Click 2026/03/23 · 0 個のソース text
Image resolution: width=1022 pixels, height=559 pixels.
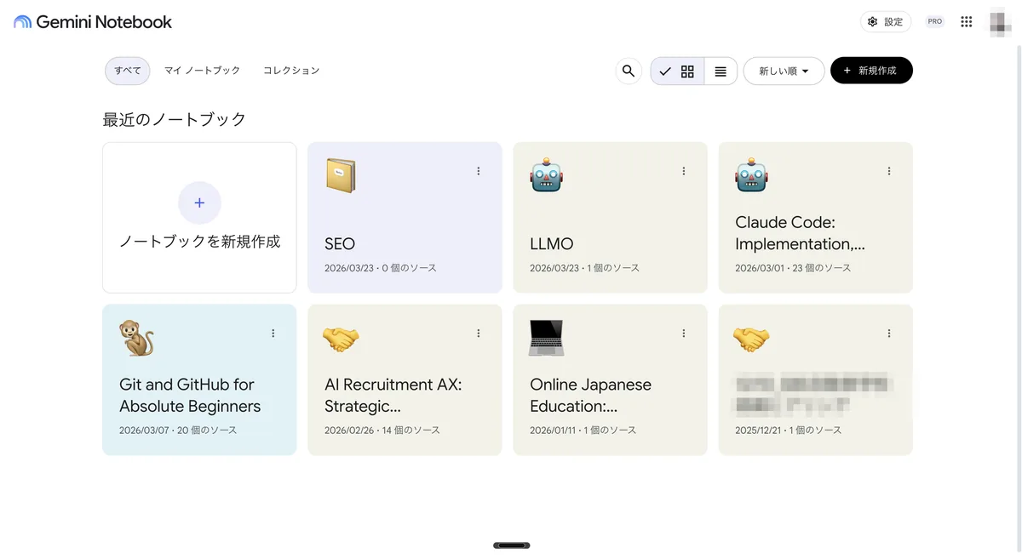380,268
